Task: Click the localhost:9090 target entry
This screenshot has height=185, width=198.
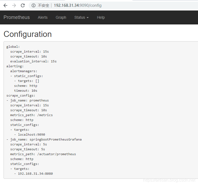Action: (31, 135)
